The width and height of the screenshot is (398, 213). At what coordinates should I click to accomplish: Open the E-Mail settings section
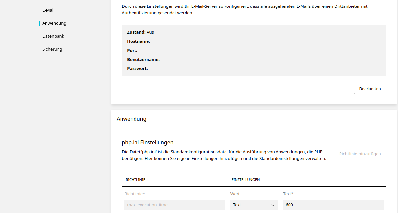(48, 10)
